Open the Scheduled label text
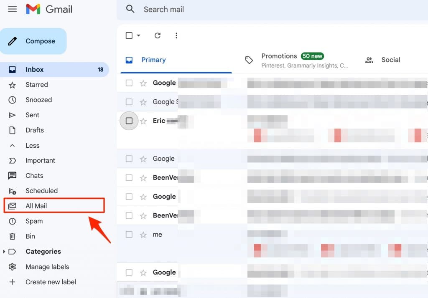This screenshot has height=298, width=428. coord(41,191)
